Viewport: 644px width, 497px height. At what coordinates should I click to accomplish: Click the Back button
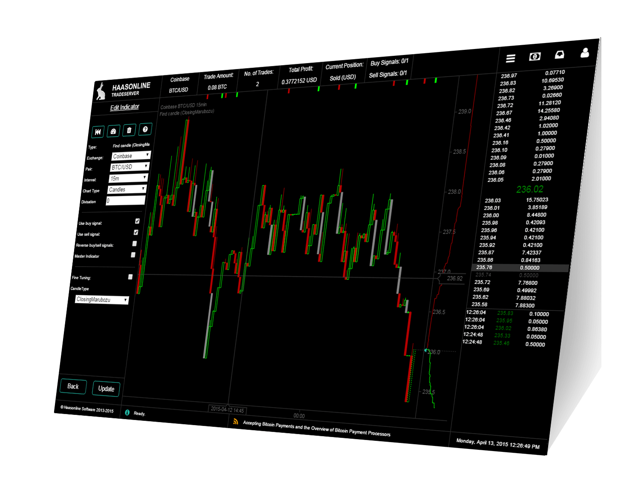73,386
